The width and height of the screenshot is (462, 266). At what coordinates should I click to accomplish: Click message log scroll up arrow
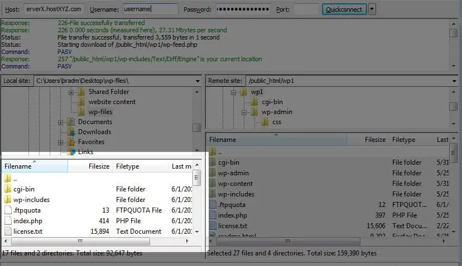click(454, 23)
